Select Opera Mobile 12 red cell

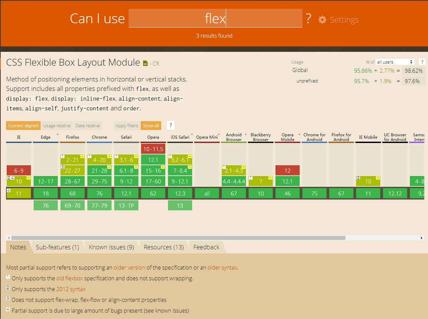click(288, 171)
